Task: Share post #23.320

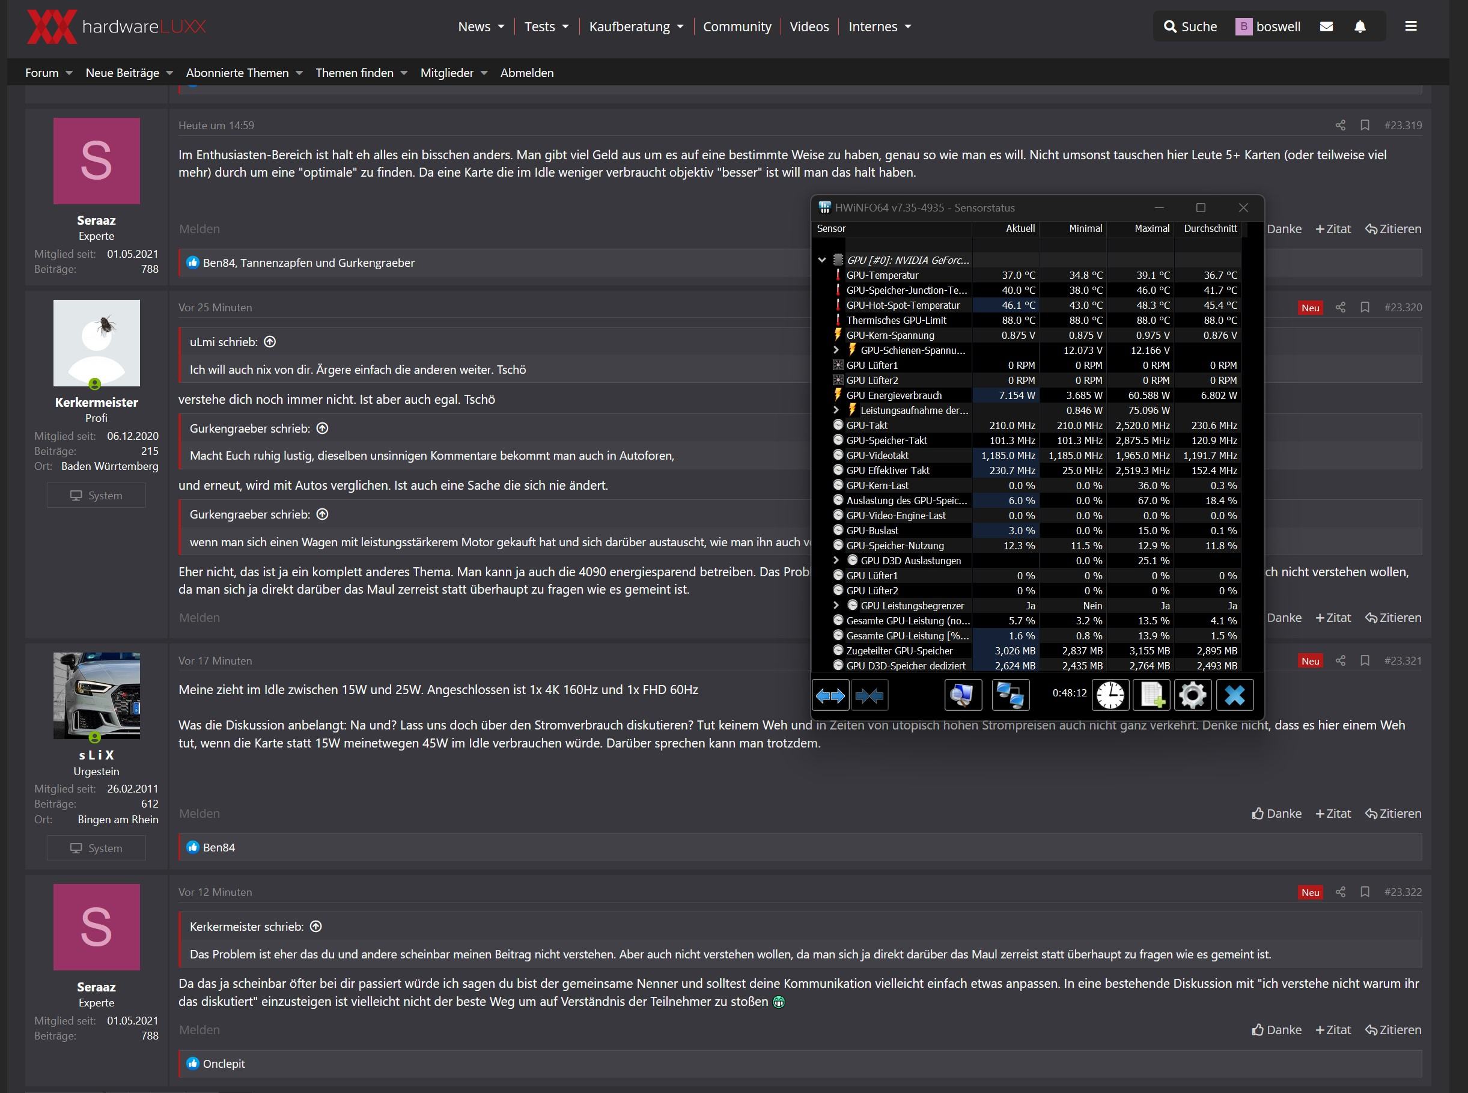Action: [1341, 307]
